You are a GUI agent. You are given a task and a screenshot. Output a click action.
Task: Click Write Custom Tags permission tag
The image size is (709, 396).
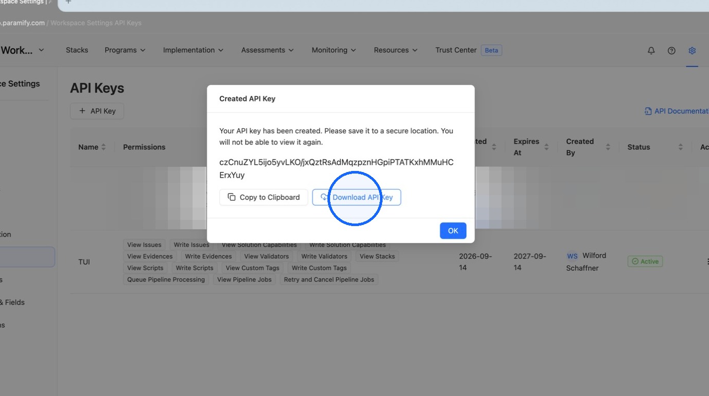click(x=319, y=268)
